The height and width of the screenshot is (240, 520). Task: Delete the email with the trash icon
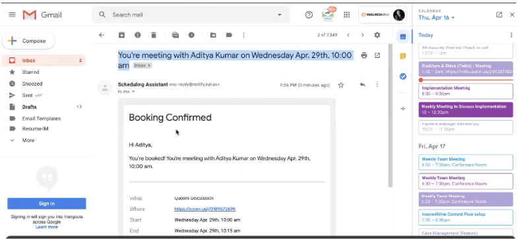pos(154,35)
